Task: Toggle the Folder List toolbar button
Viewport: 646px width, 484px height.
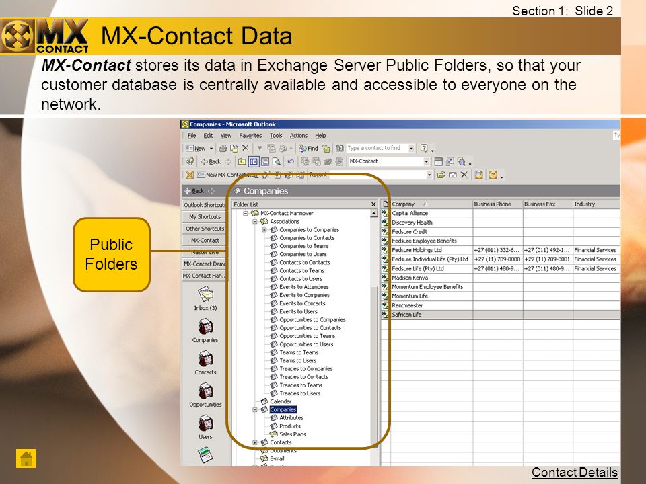Action: click(254, 162)
